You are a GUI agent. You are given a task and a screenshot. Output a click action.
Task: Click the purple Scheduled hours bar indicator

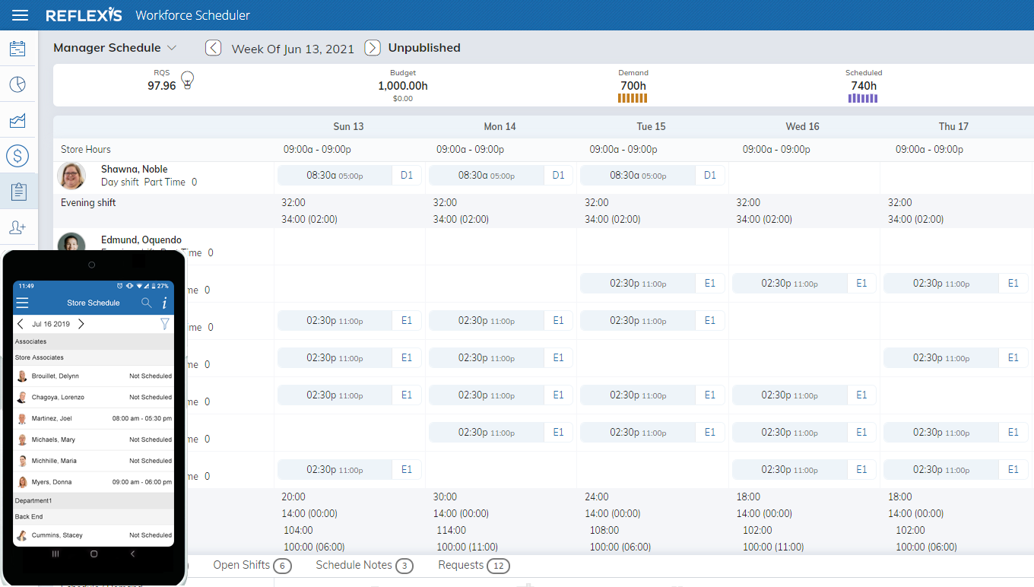point(863,98)
